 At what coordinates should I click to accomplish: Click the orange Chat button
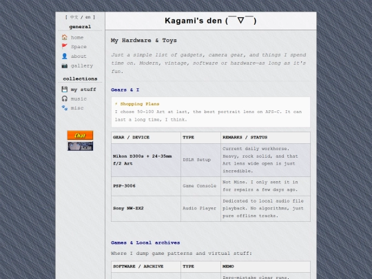pyautogui.click(x=80, y=135)
